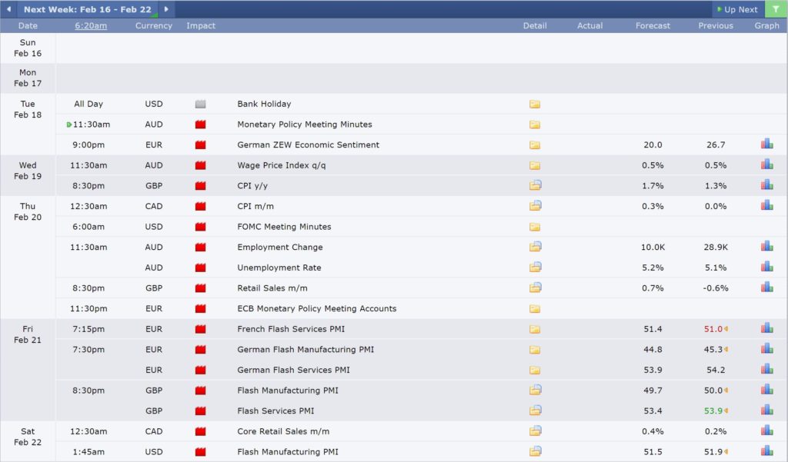Screen dimensions: 788x462
Task: Click the Graph column header
Action: (767, 25)
